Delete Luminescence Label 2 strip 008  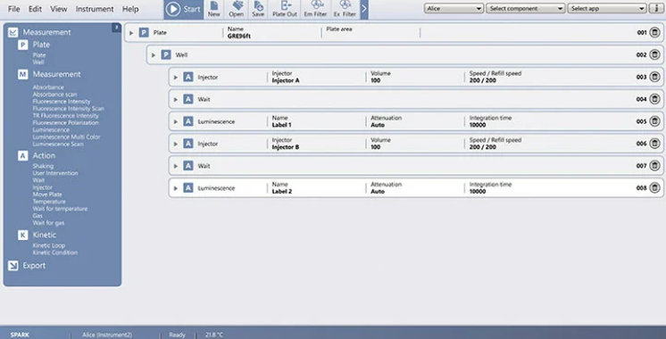pyautogui.click(x=654, y=188)
